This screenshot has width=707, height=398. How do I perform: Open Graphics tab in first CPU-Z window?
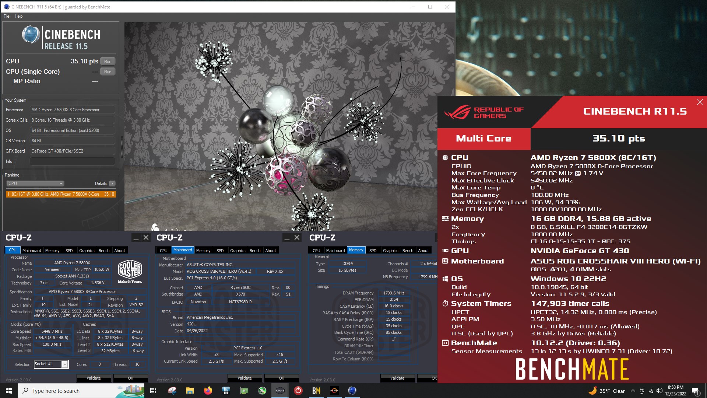[87, 251]
